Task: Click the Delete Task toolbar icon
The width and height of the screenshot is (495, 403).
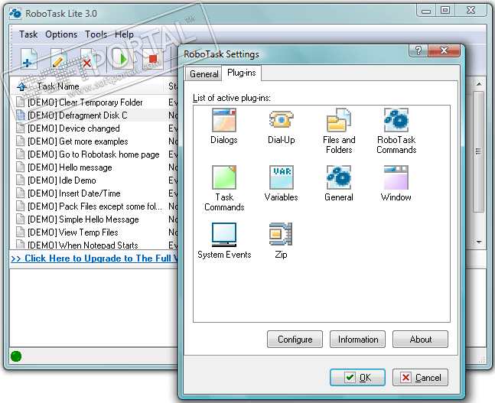Action: click(x=89, y=59)
